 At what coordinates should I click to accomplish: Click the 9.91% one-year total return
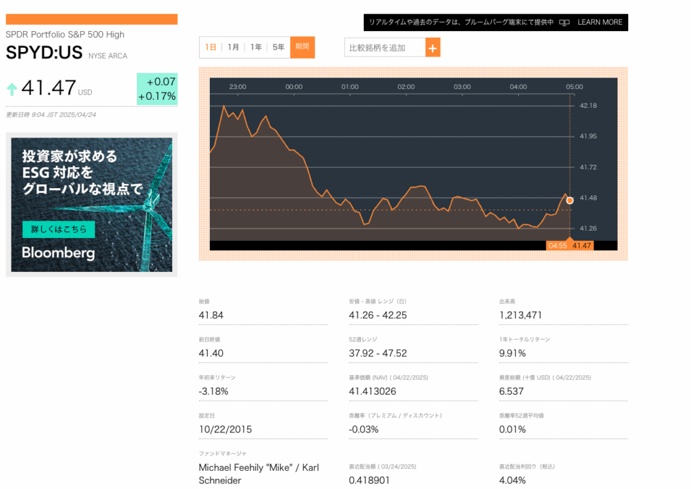(513, 353)
